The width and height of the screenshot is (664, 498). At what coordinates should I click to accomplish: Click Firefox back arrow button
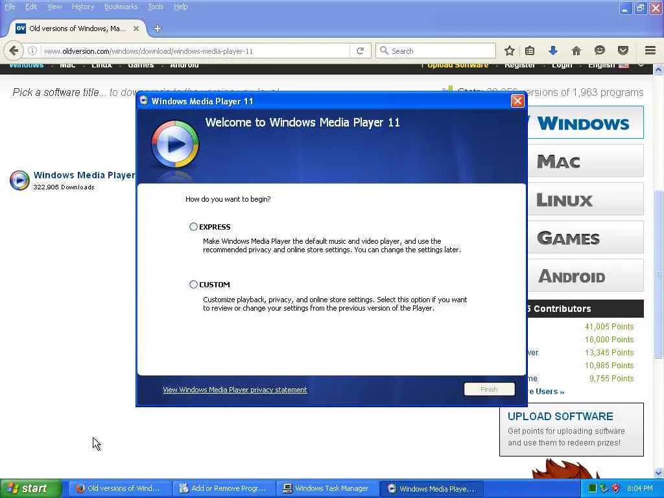tap(13, 51)
